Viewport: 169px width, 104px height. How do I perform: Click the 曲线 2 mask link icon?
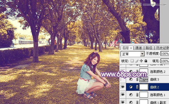click(137, 87)
